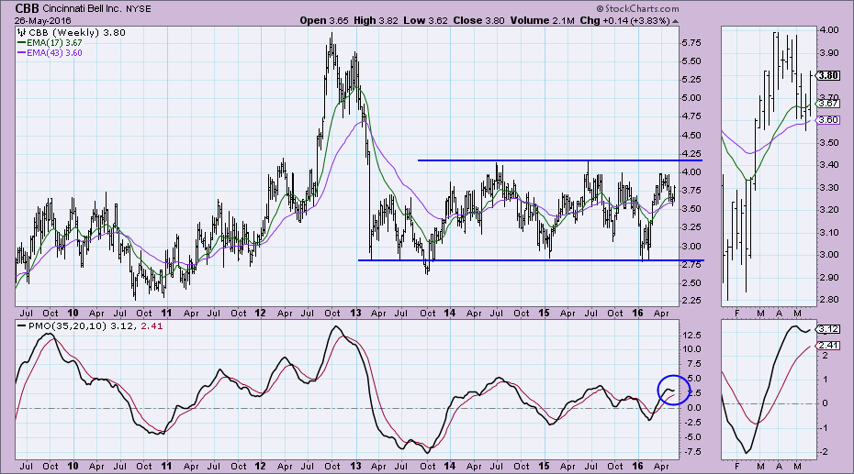Click the purple 3.60 EMA value tag
Image resolution: width=854 pixels, height=474 pixels.
(827, 120)
